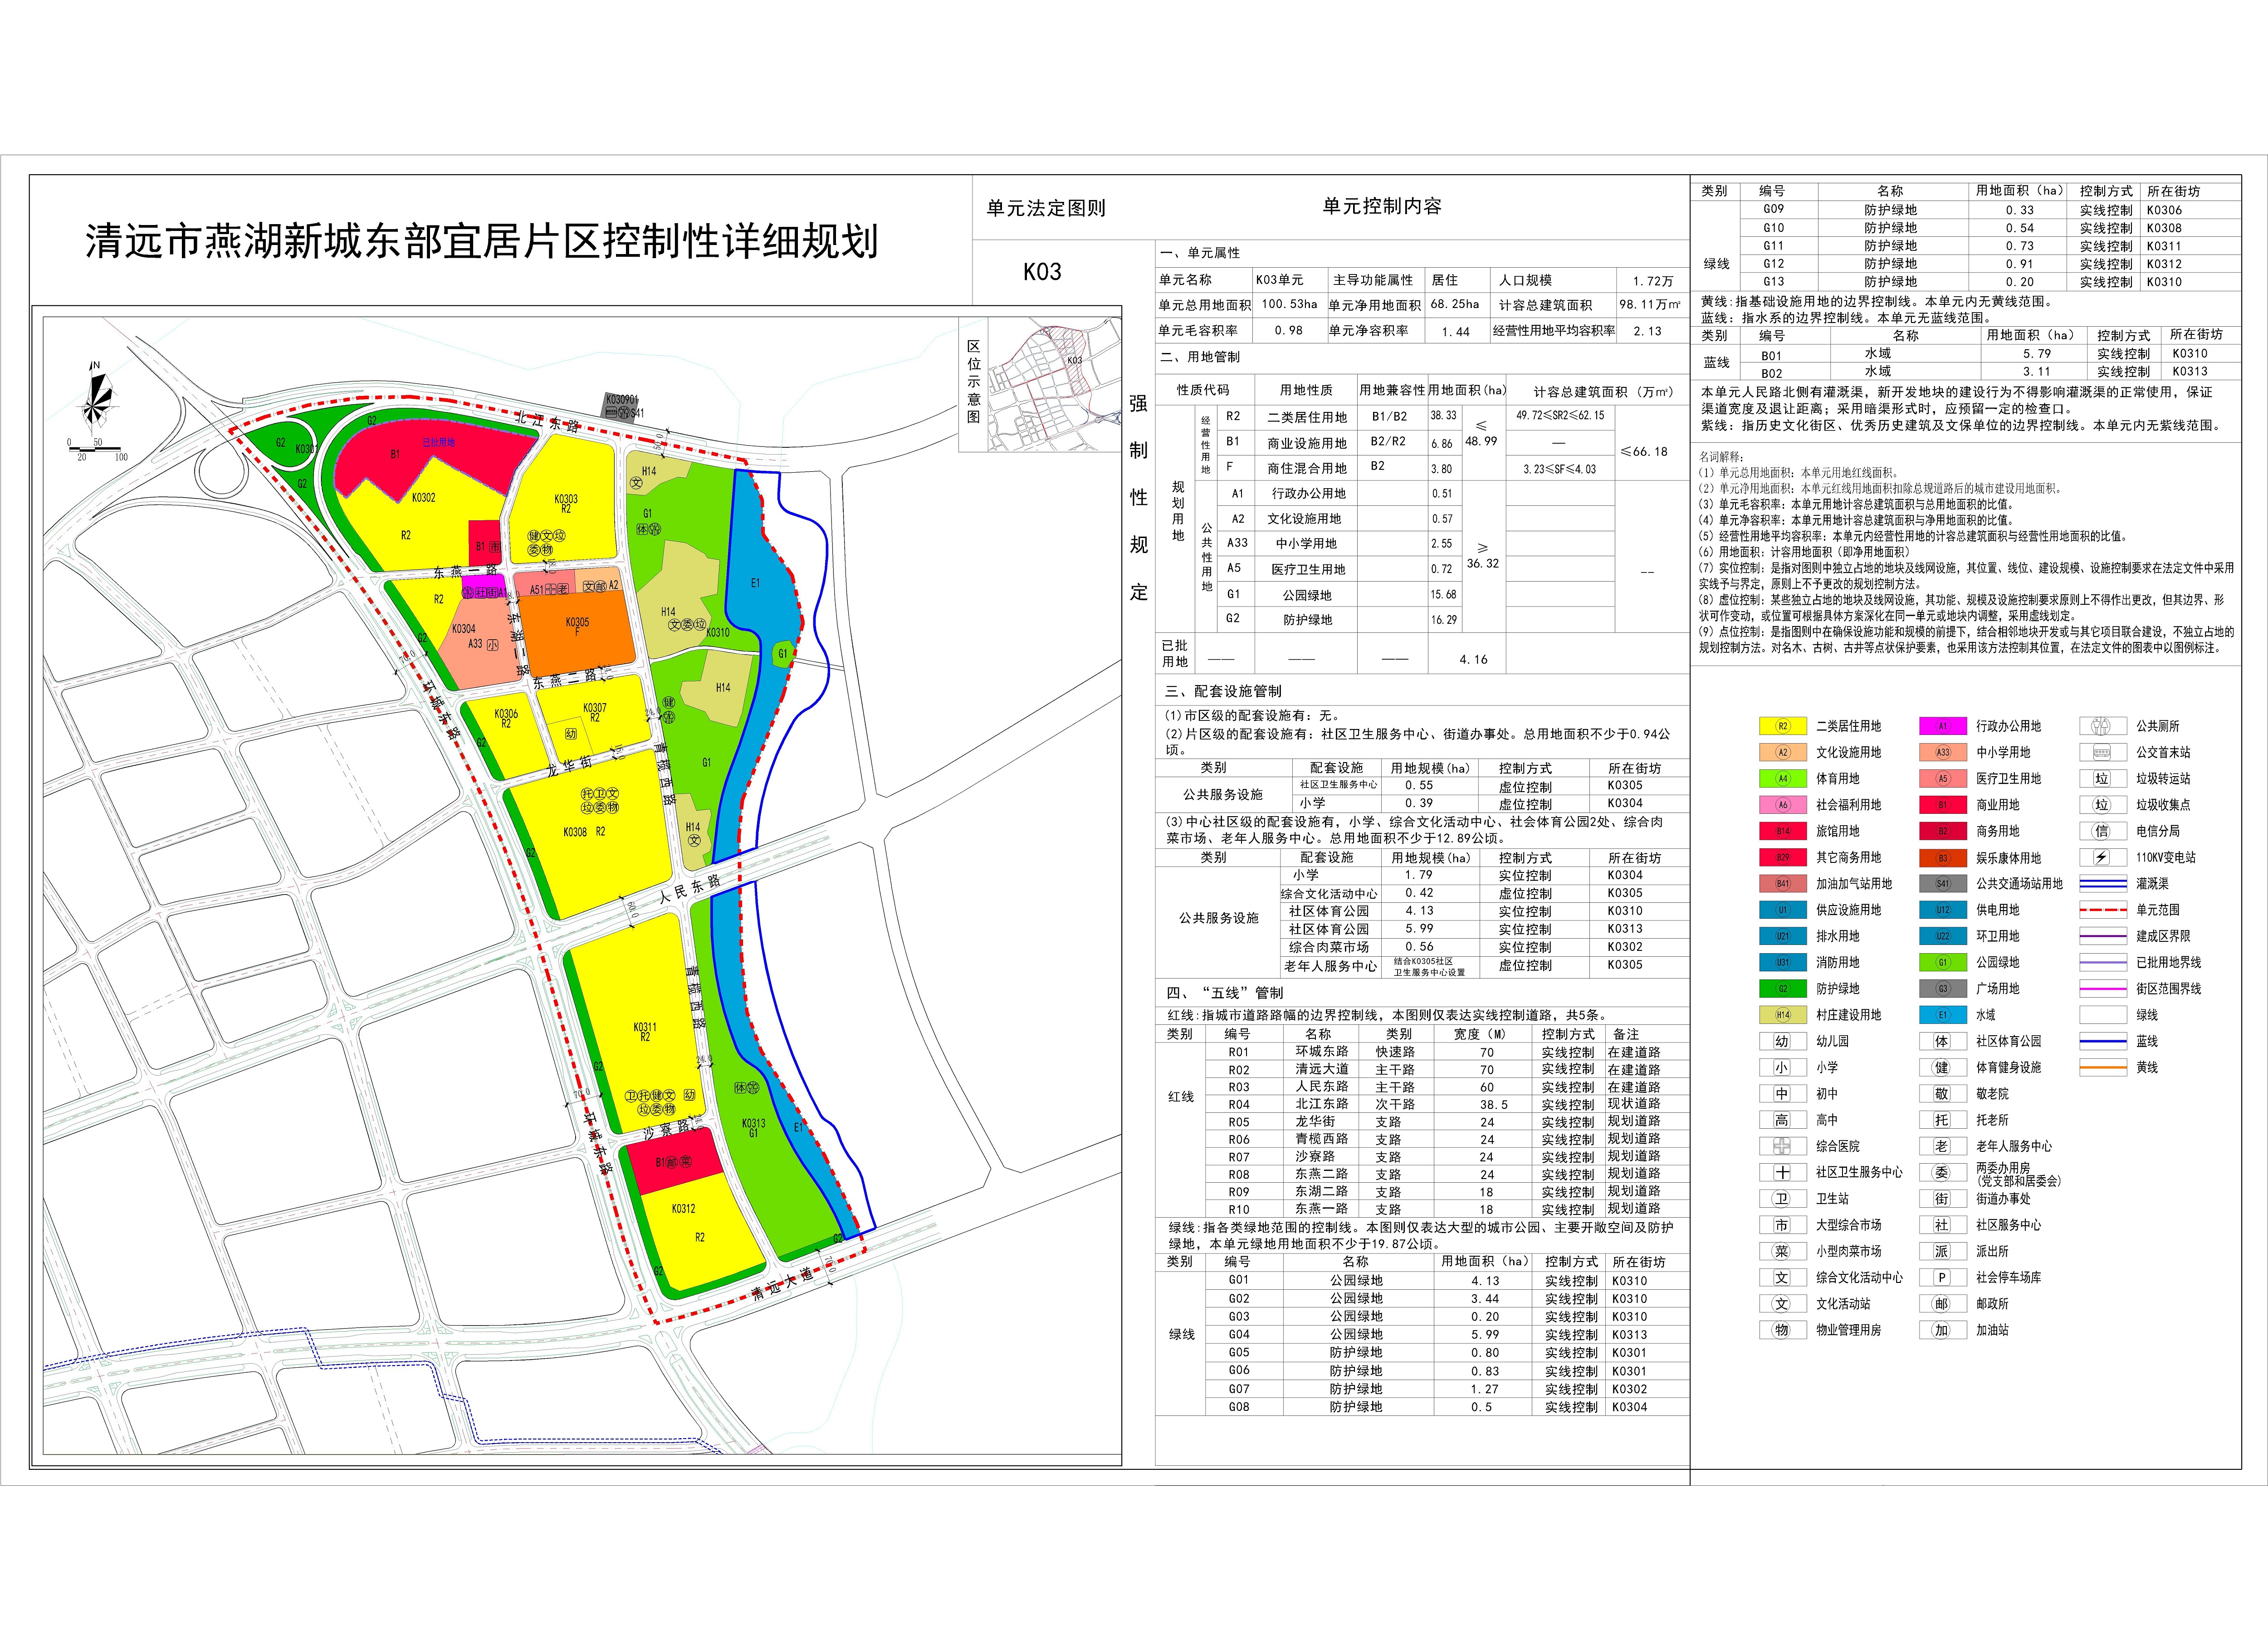Click the H14 村庄建设用地 swatch
Screen dimensions: 2268x1640
pos(1783,1015)
